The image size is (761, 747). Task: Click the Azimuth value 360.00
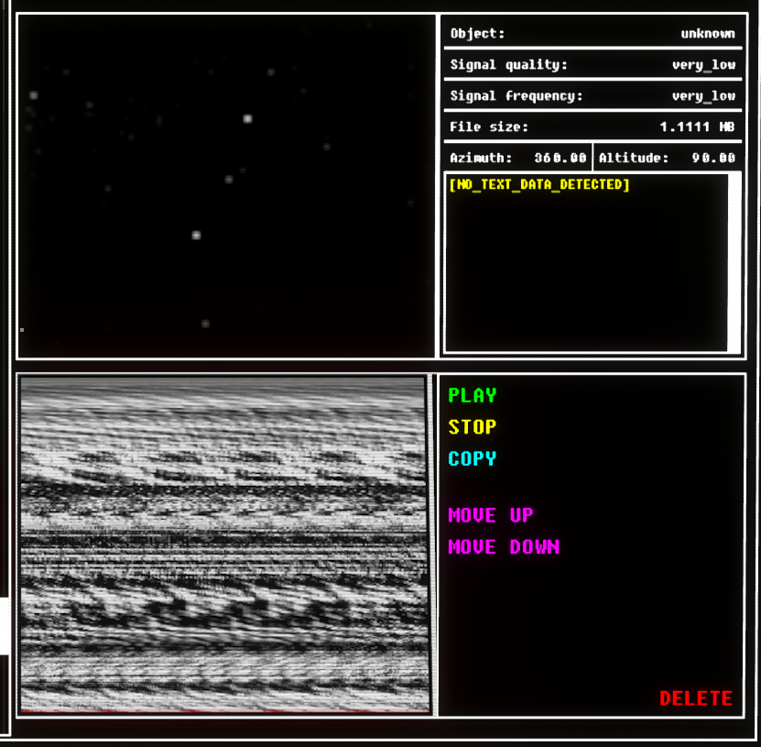560,159
